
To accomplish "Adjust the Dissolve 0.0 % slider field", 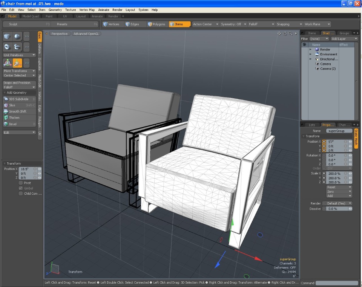I will [x=337, y=209].
